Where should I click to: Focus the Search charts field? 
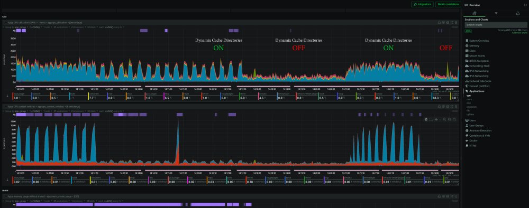(x=496, y=25)
